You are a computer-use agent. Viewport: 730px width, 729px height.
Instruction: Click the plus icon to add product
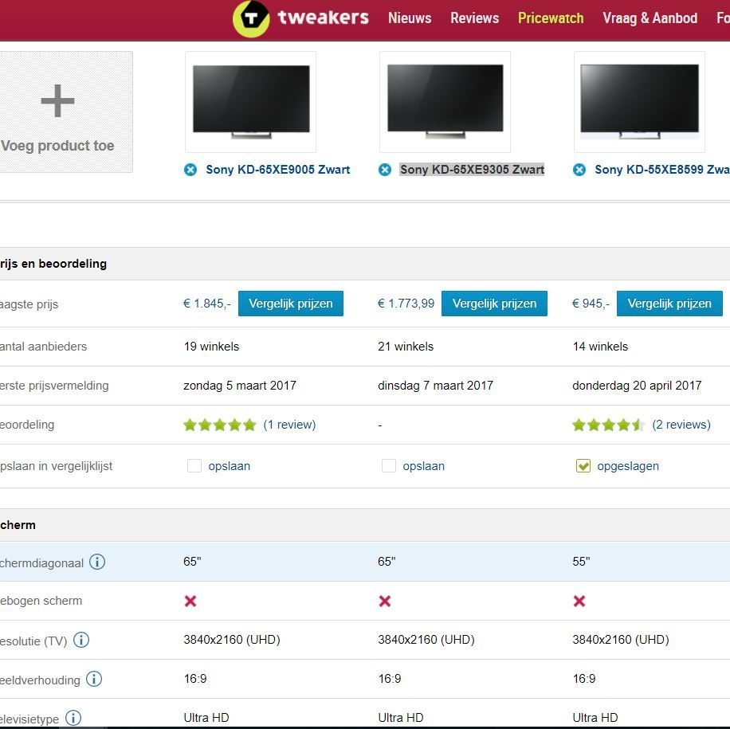tap(57, 100)
